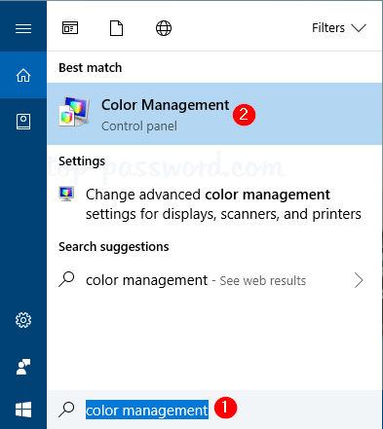Filter results by Web globe icon
Viewport: 383px width, 429px height.
[164, 28]
